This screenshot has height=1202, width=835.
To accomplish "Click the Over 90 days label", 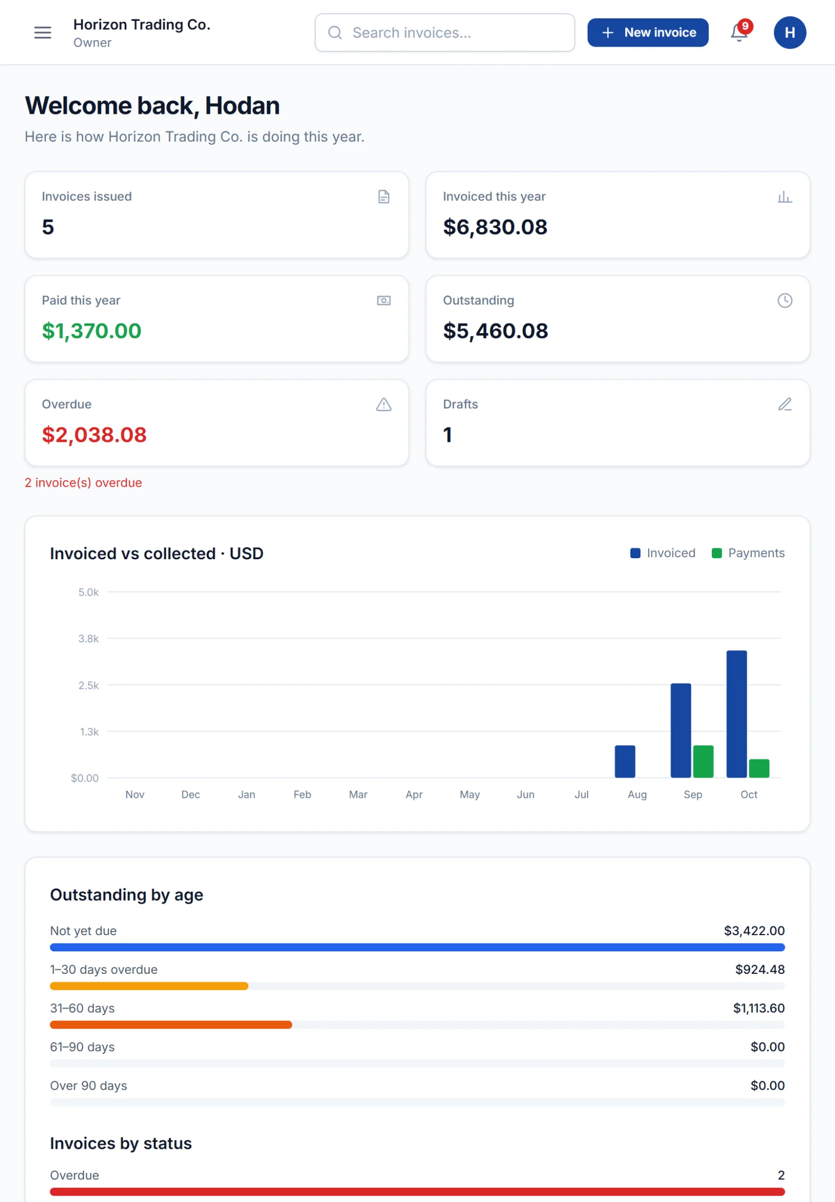I will [88, 1085].
